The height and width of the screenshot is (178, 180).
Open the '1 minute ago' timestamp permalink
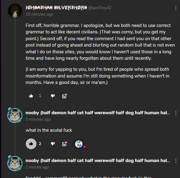37,167
